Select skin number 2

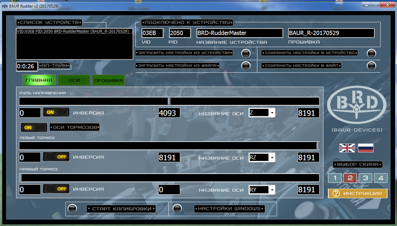pos(350,178)
